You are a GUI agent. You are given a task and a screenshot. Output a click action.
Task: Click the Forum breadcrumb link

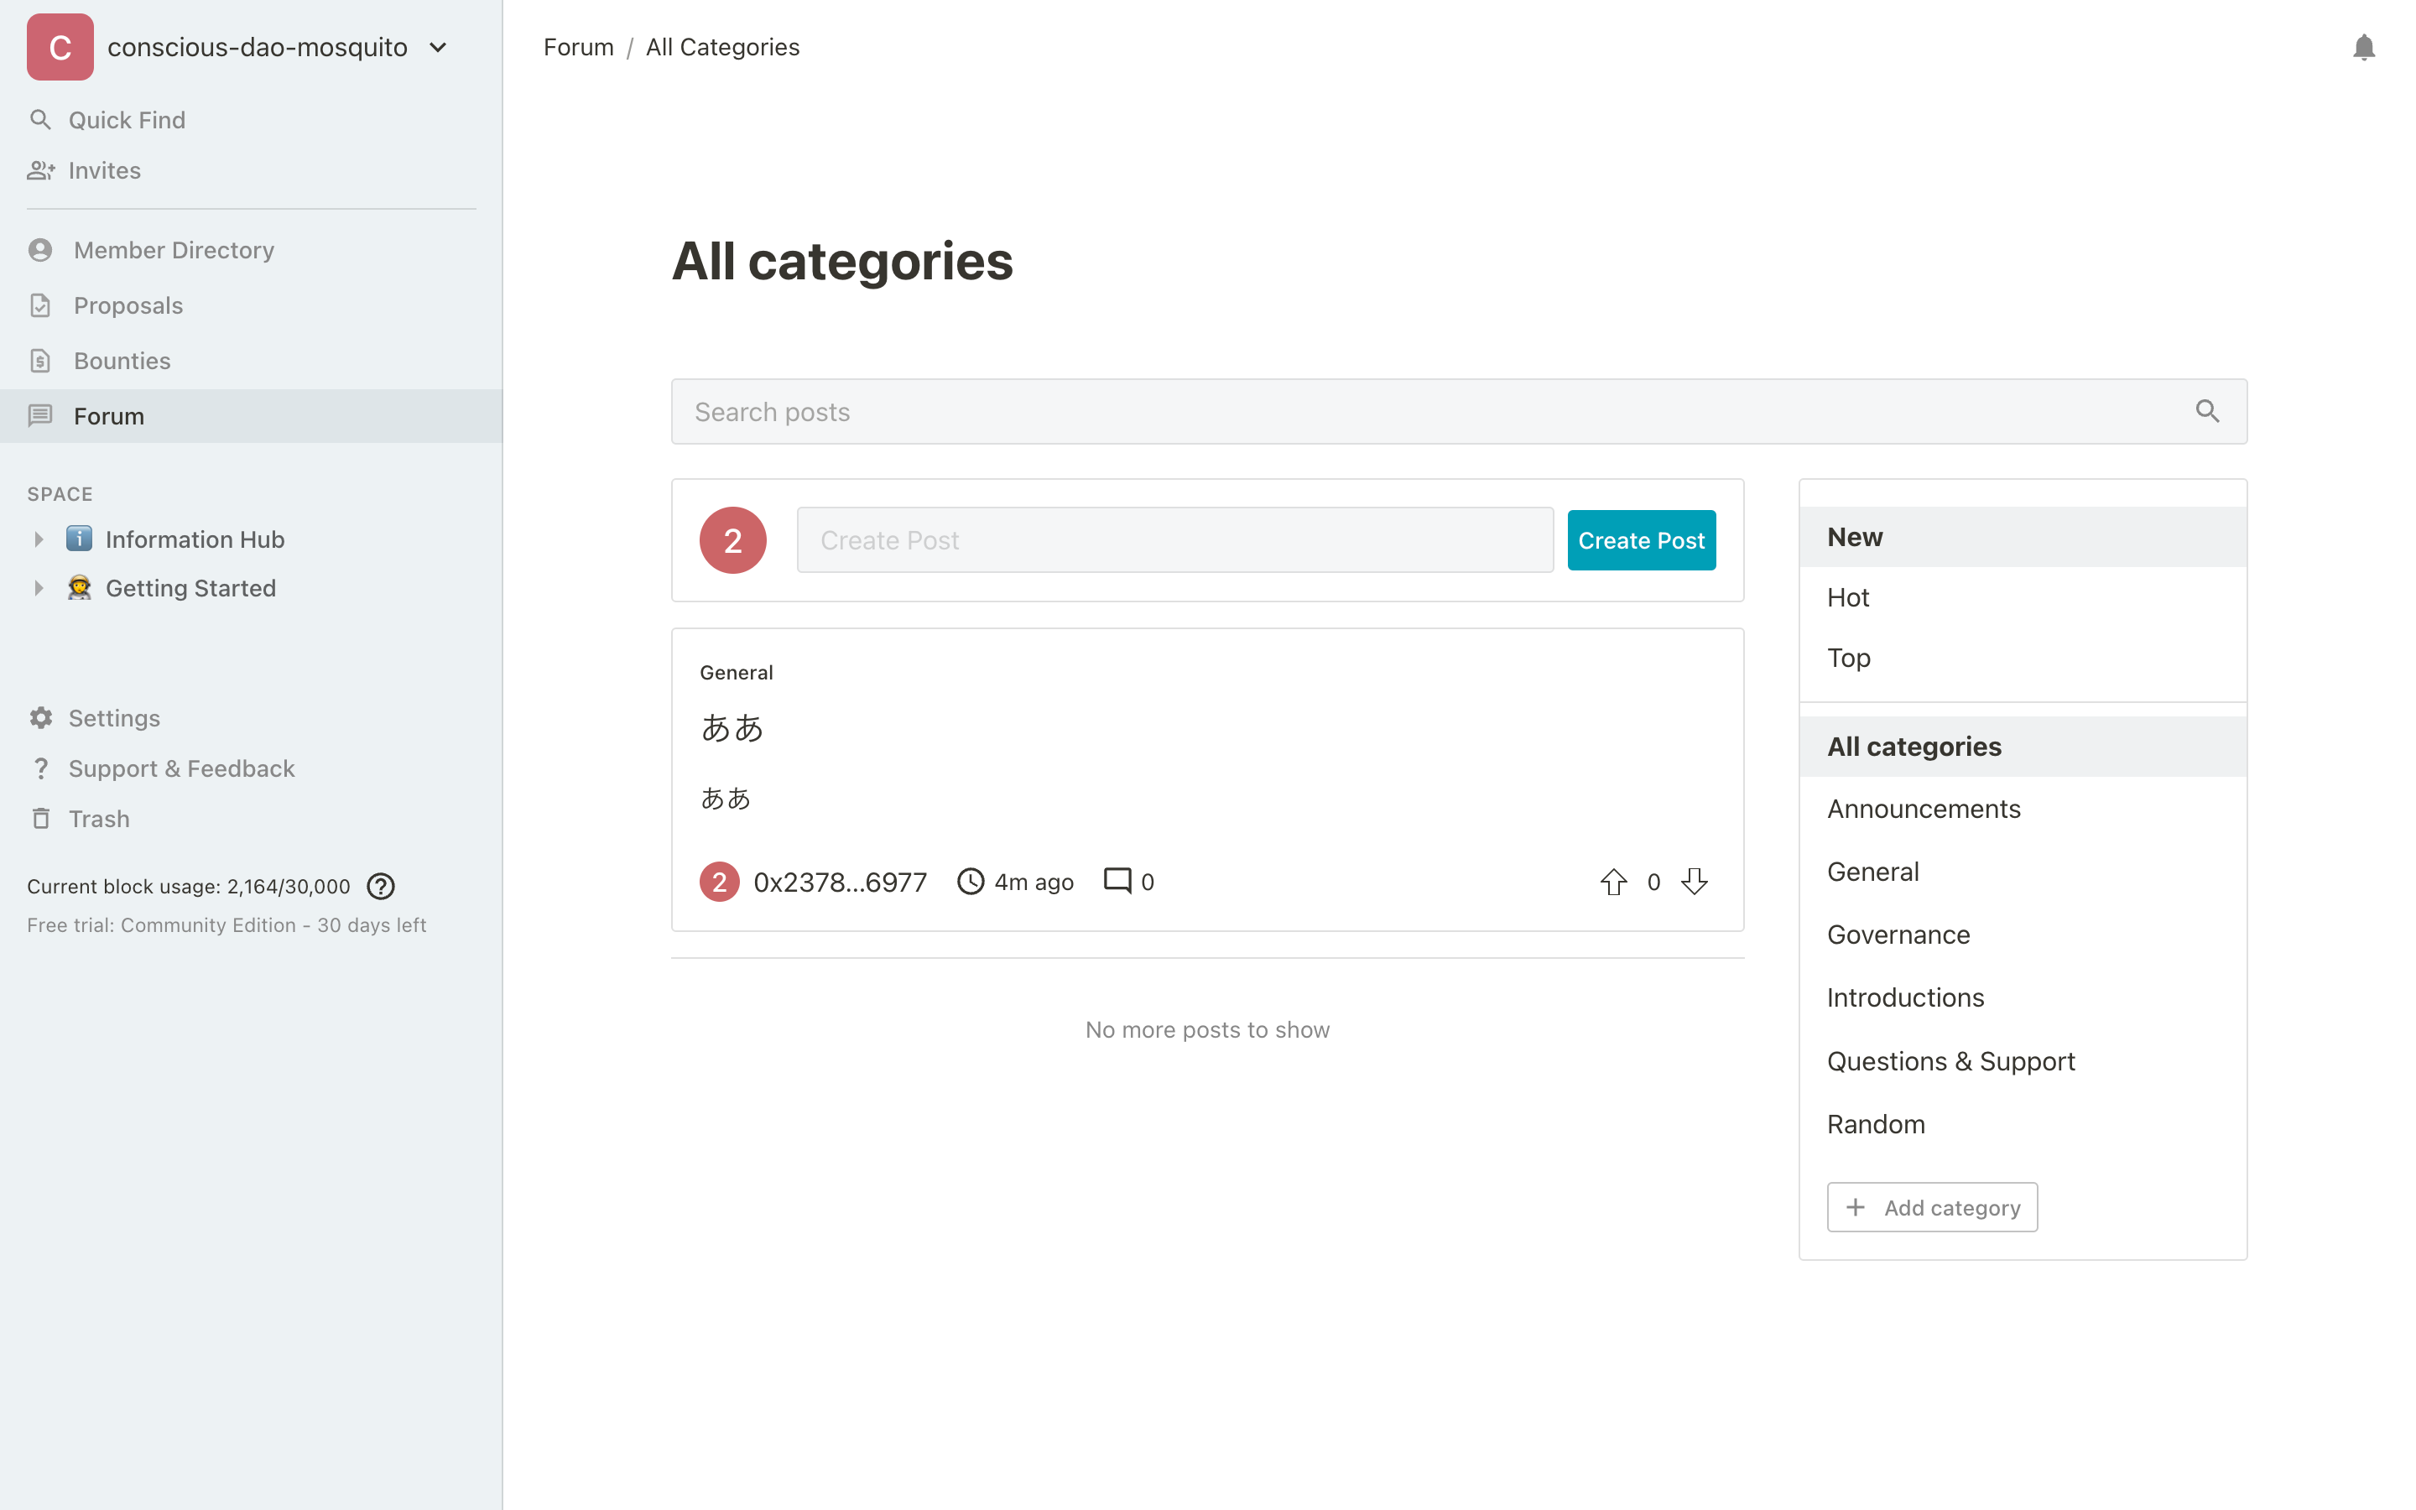tap(578, 47)
